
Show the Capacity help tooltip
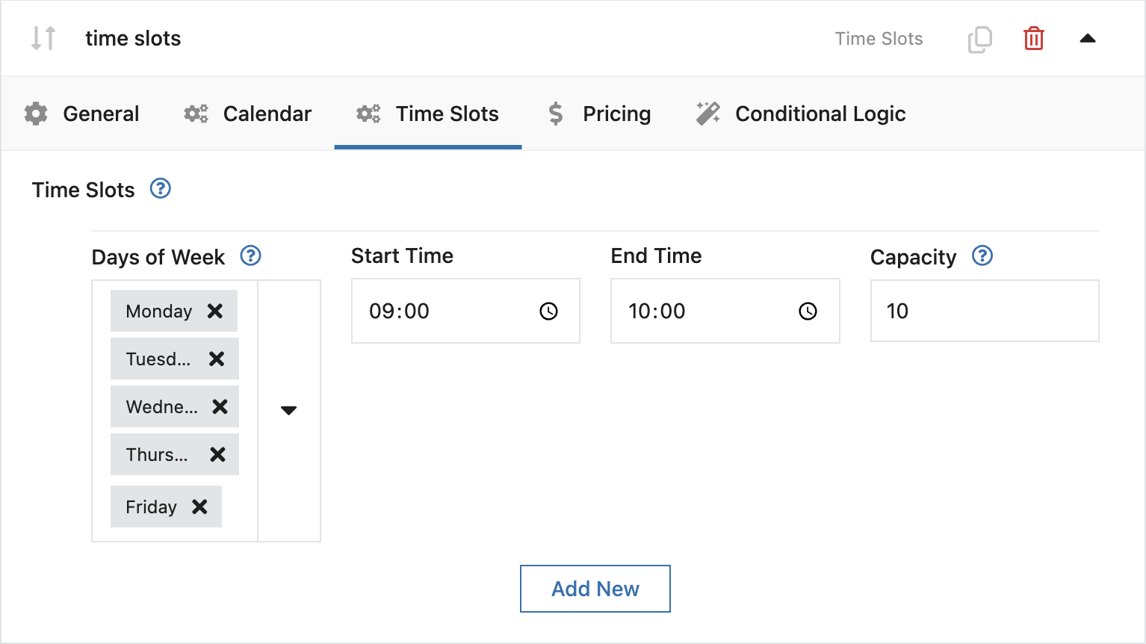[x=982, y=256]
